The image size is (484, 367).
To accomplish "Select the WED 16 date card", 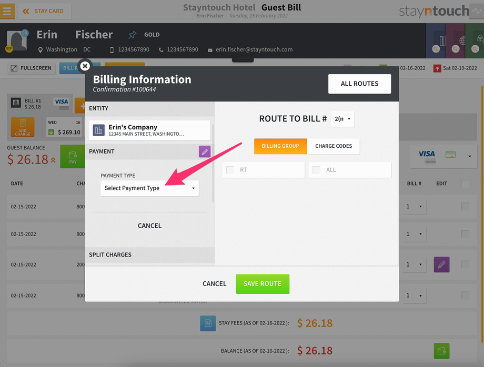I will click(x=64, y=127).
